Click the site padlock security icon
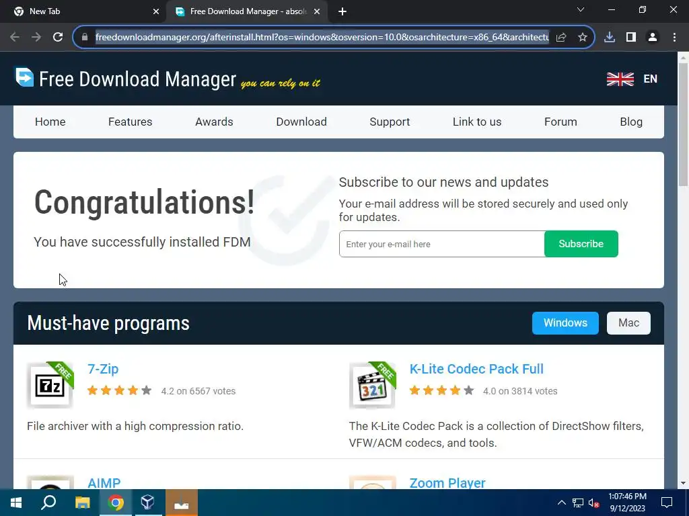This screenshot has height=516, width=689. click(x=85, y=37)
